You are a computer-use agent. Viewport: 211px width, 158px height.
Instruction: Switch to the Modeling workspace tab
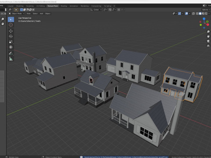click(20, 6)
